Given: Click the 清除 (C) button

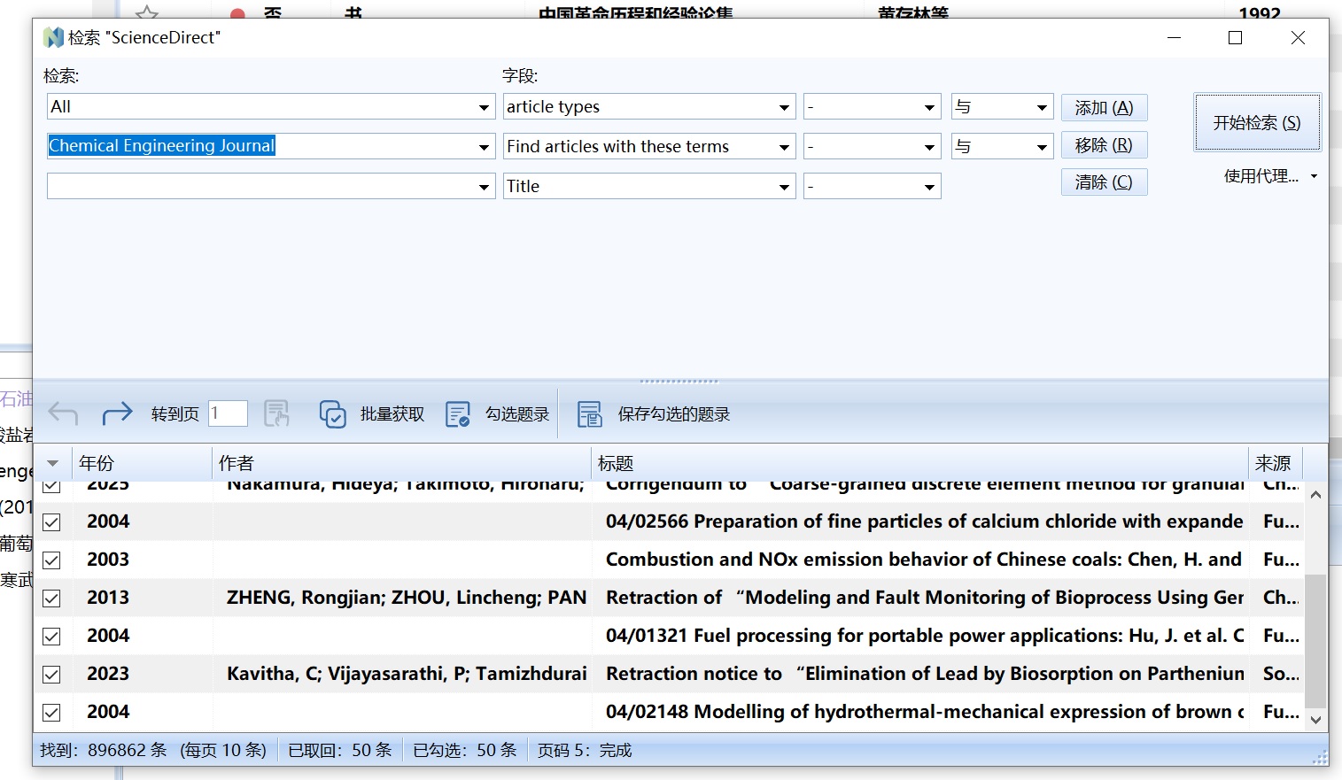Looking at the screenshot, I should click(x=1104, y=182).
